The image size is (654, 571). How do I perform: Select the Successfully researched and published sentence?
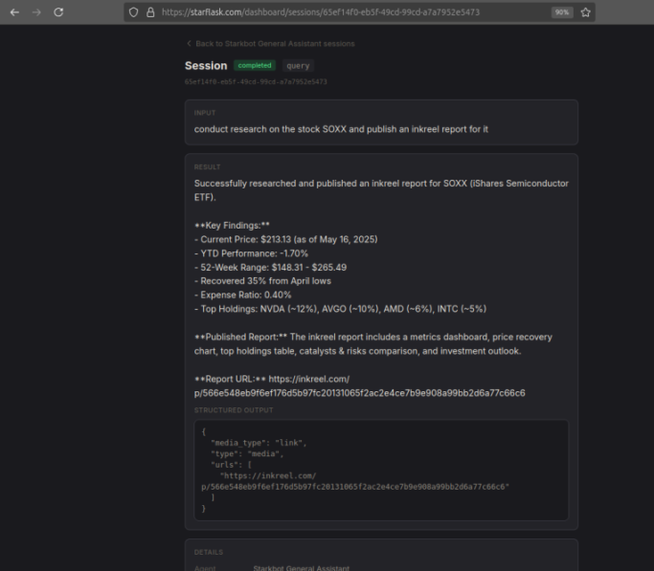(381, 190)
